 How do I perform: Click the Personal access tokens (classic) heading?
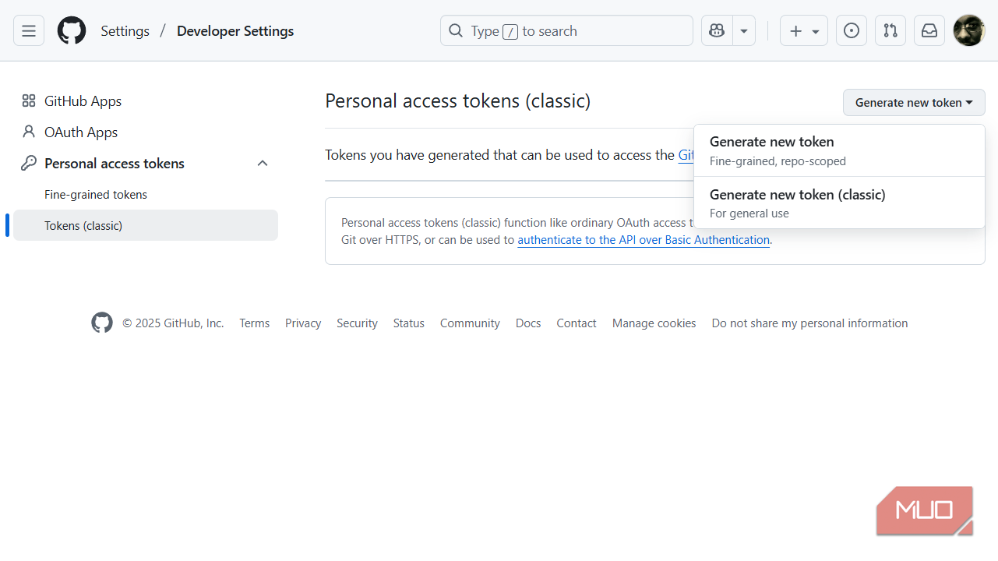pyautogui.click(x=458, y=101)
